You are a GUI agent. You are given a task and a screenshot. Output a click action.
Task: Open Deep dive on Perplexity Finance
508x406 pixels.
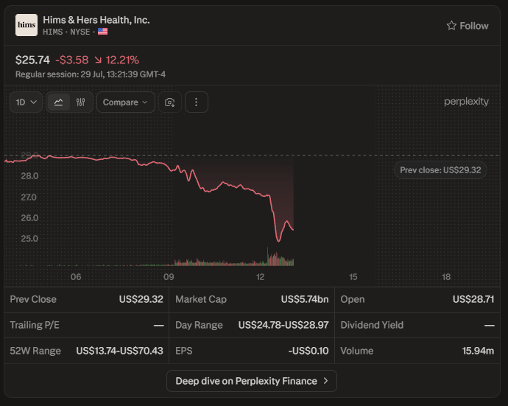(252, 381)
